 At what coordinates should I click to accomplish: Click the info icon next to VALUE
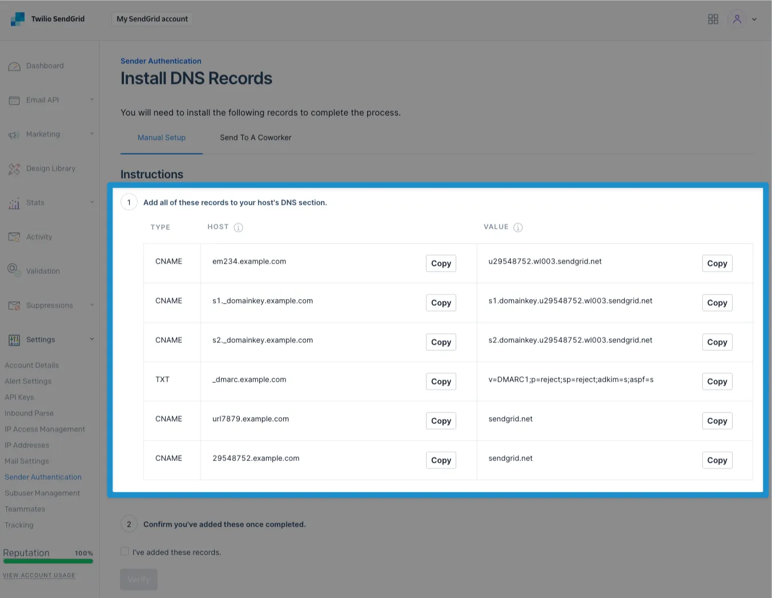click(x=518, y=228)
